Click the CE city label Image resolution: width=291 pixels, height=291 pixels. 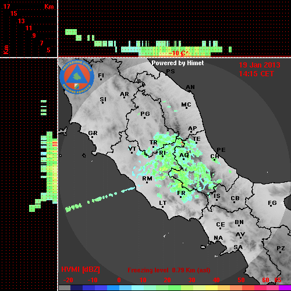coord(221,225)
